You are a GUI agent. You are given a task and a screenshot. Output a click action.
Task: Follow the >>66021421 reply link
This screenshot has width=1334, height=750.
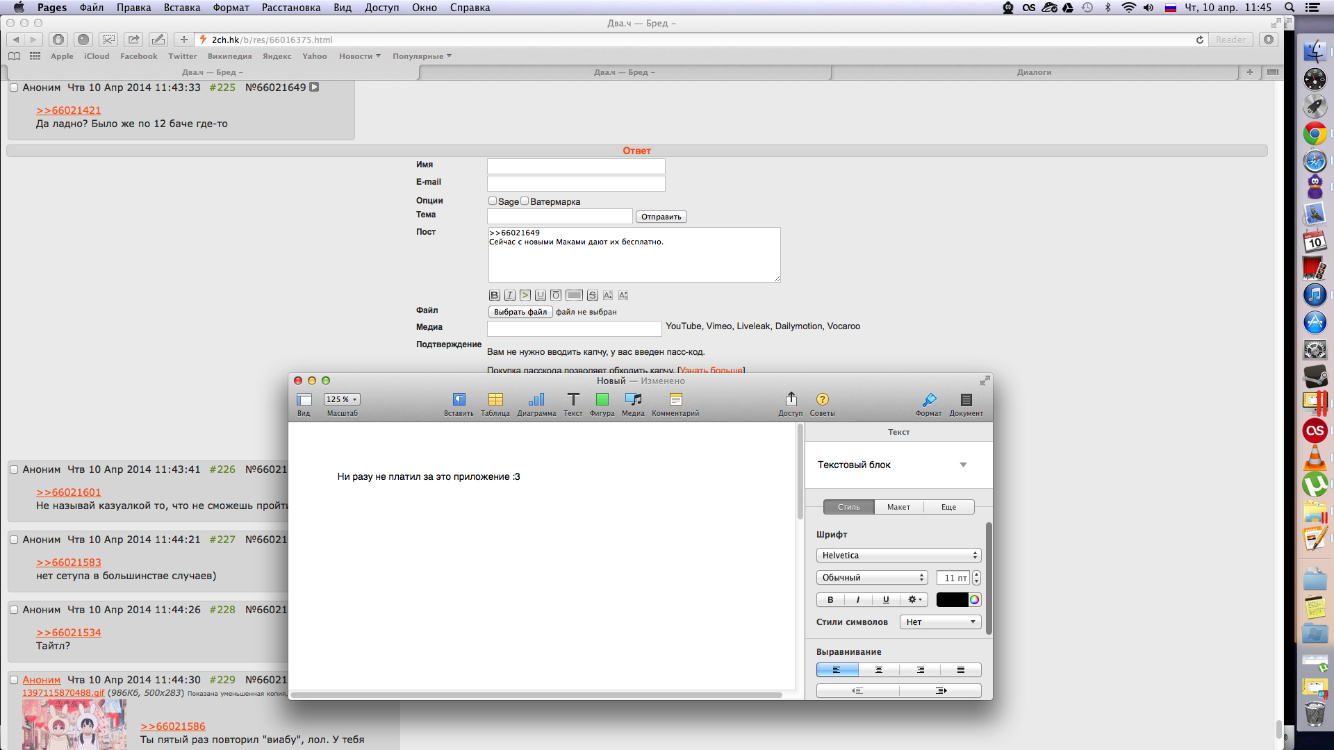coord(68,110)
